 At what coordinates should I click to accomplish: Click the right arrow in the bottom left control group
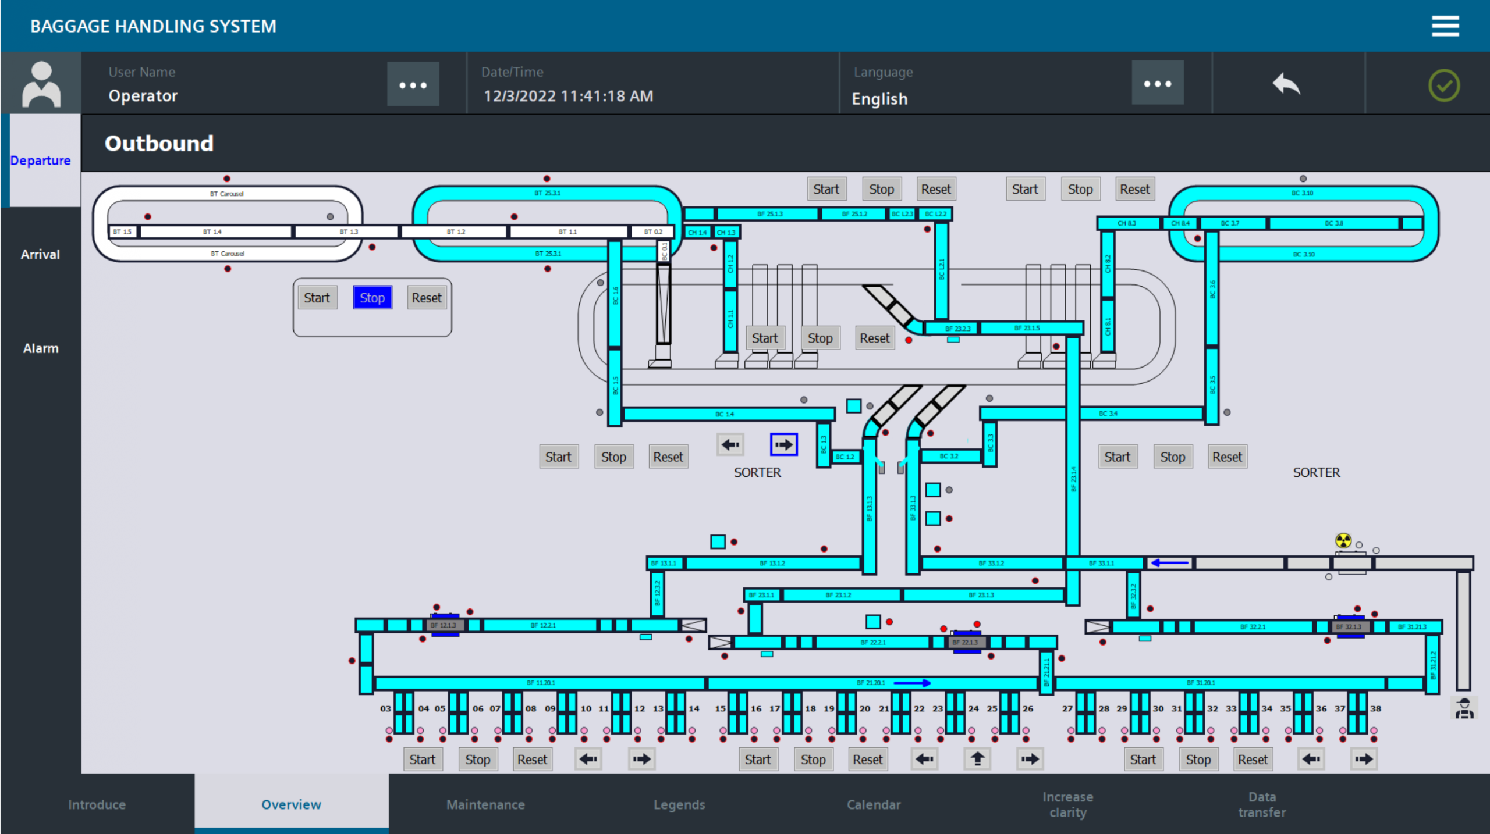(641, 759)
